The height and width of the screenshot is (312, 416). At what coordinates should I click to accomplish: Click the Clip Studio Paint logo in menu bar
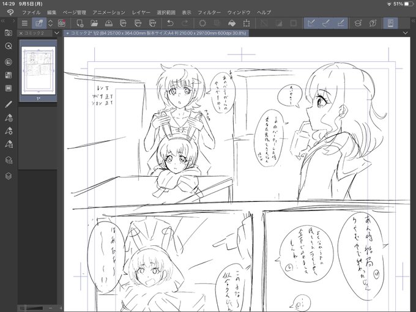[10, 12]
